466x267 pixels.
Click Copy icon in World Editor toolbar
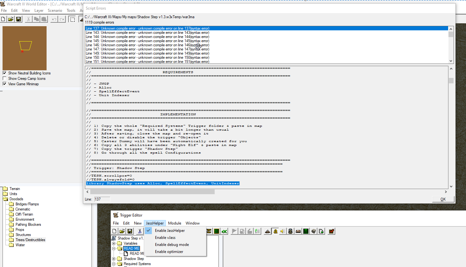(x=36, y=19)
